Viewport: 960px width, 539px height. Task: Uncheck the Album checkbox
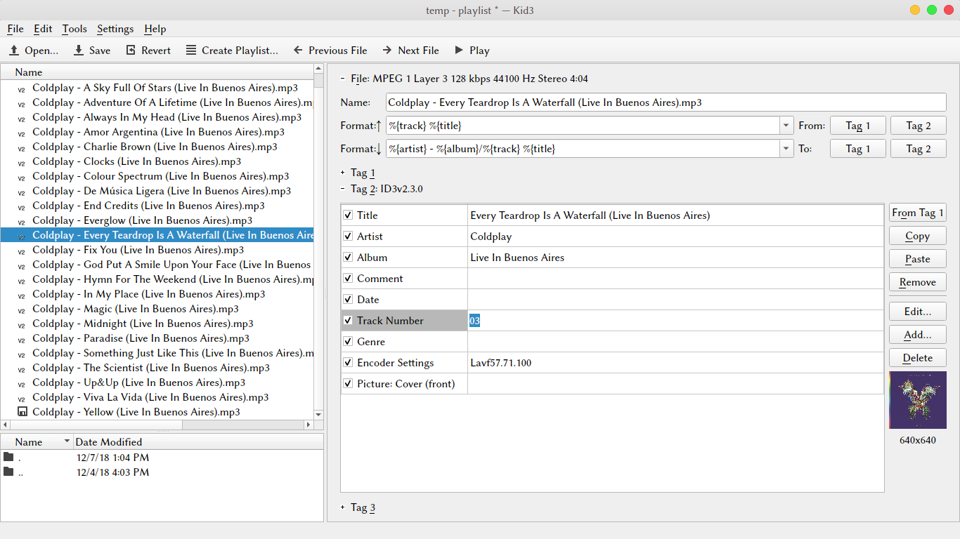[348, 258]
